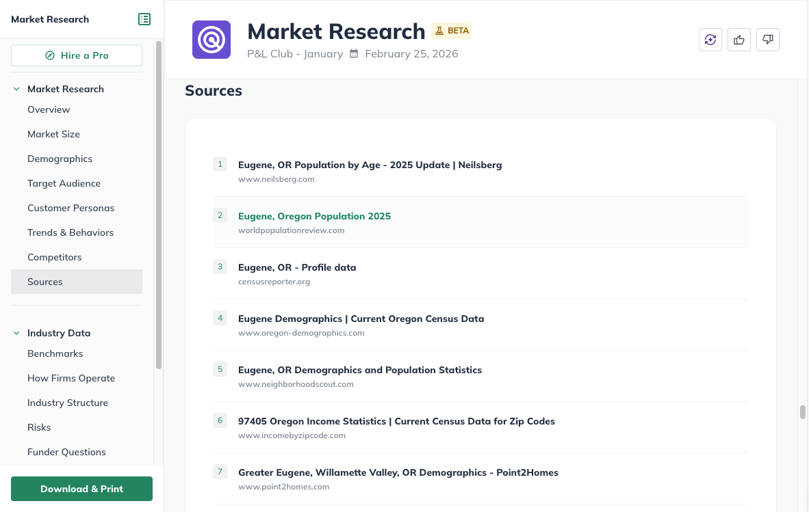The image size is (809, 512).
Task: Collapse the Market Research section
Action: click(16, 88)
